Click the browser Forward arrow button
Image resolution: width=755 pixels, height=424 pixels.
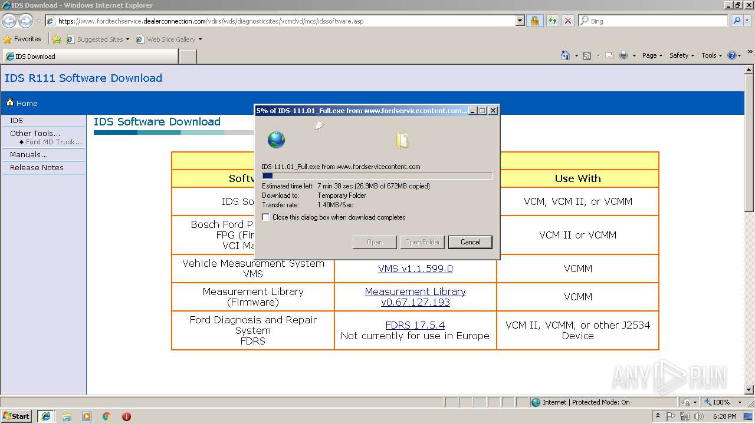coord(25,21)
